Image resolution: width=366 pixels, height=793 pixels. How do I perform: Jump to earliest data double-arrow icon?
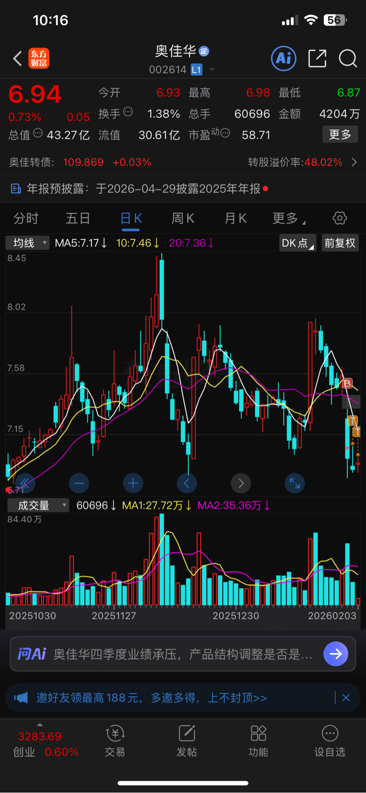(25, 484)
